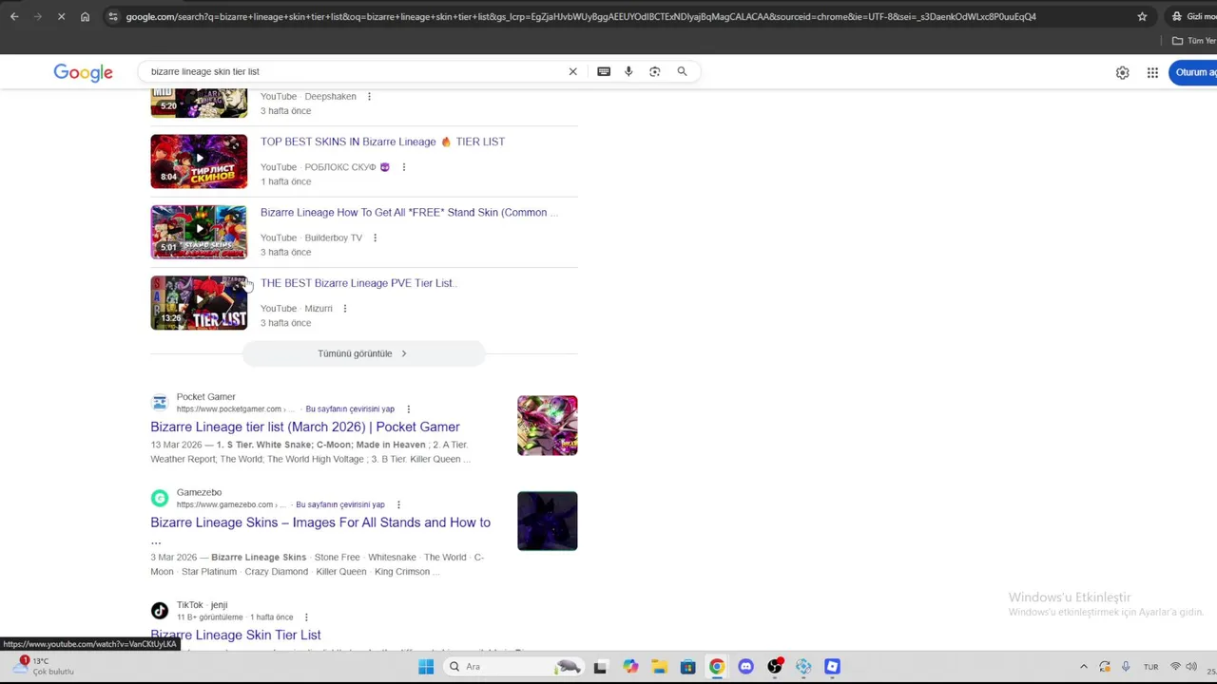Image resolution: width=1217 pixels, height=684 pixels.
Task: Open File Explorer from the taskbar
Action: (659, 667)
